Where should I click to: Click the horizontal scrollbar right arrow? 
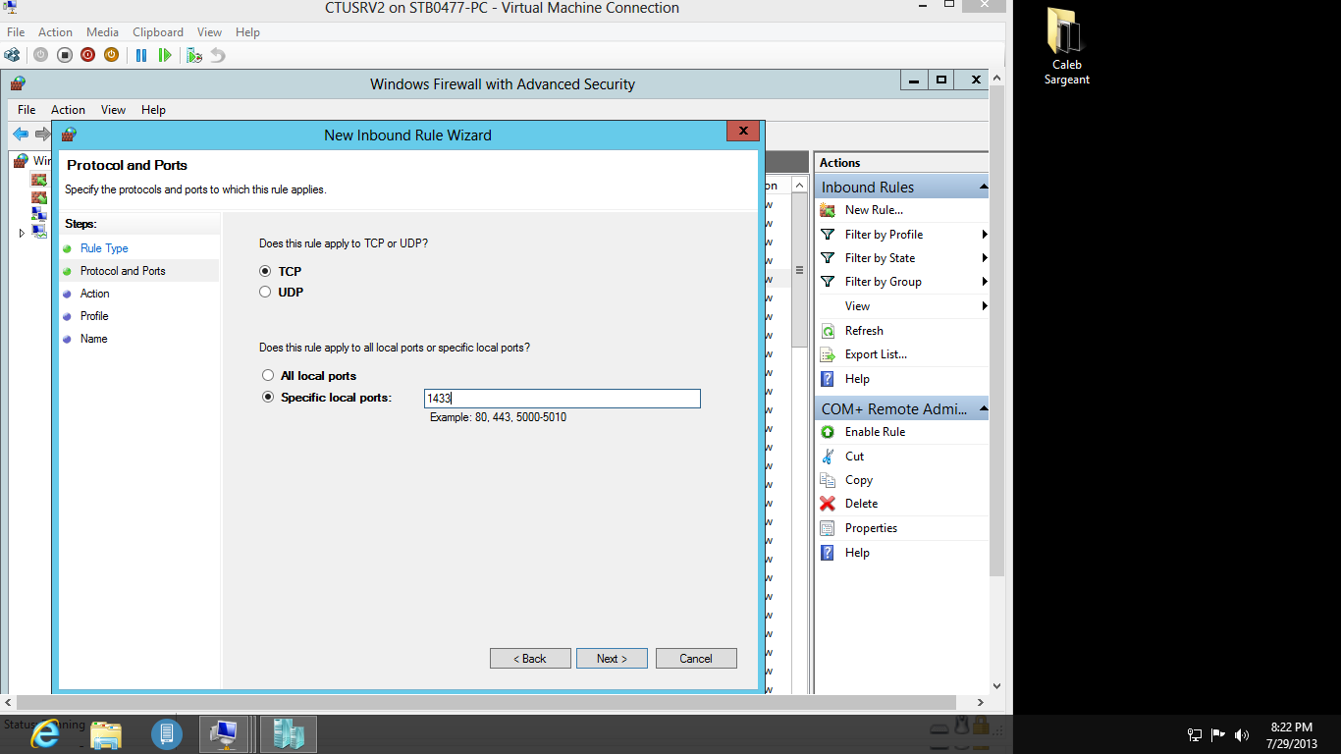982,703
